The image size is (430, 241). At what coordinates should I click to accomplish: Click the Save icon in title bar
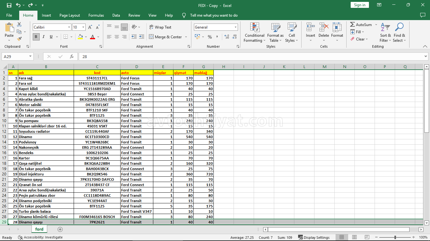coord(9,5)
